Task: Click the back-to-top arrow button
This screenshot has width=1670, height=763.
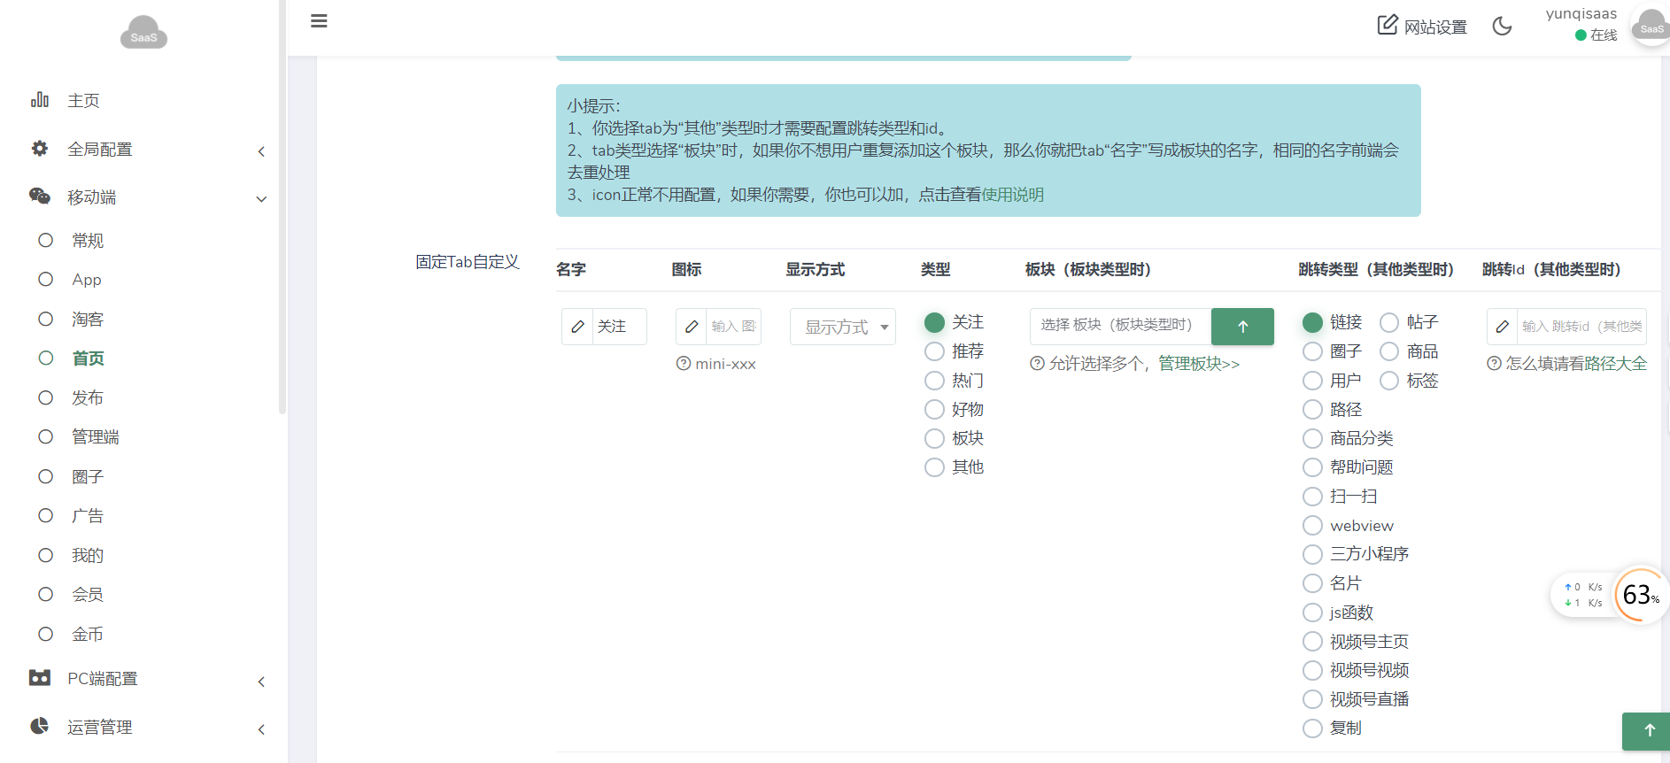Action: coord(1647,731)
